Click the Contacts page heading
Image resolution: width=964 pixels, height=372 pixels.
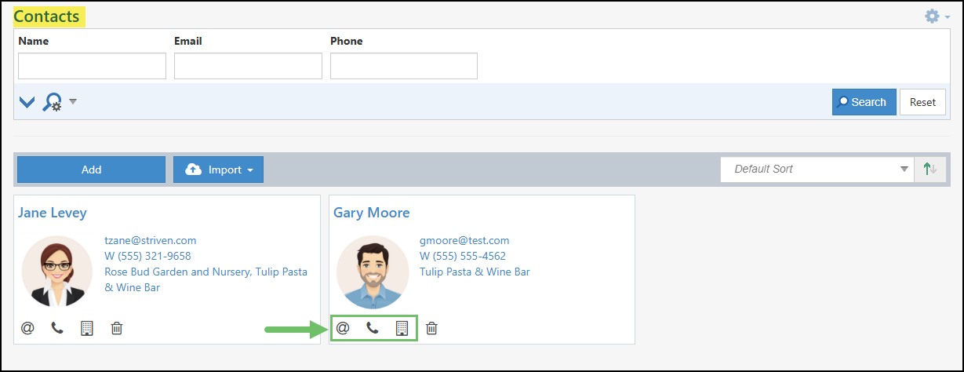pyautogui.click(x=47, y=16)
